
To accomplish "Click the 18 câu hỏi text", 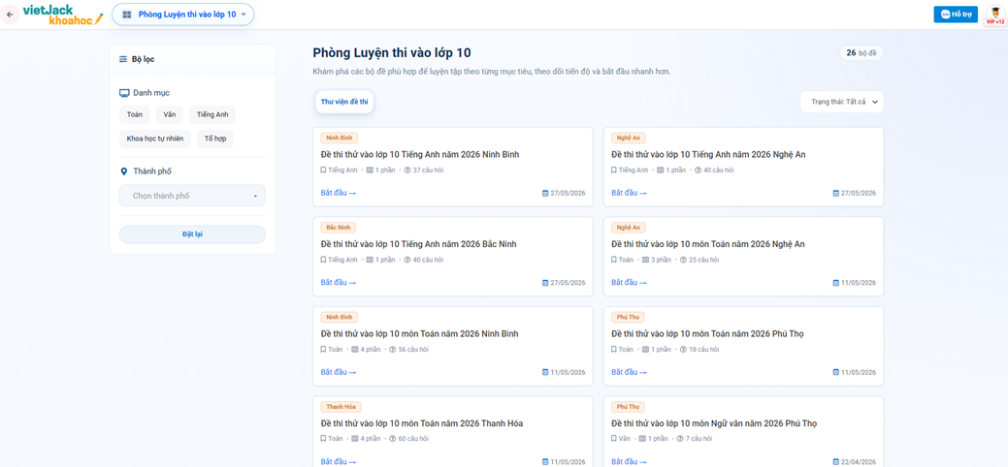I will coord(703,350).
